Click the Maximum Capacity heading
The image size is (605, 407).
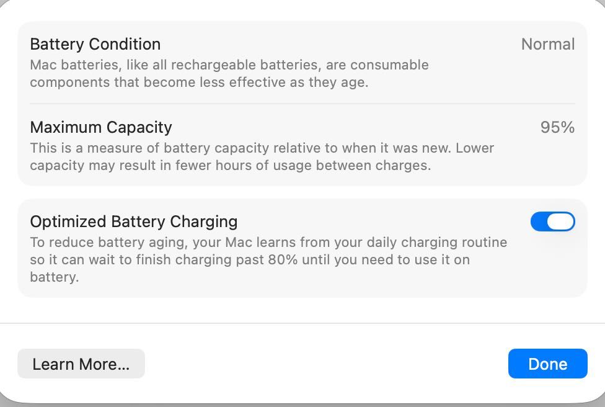pyautogui.click(x=101, y=127)
